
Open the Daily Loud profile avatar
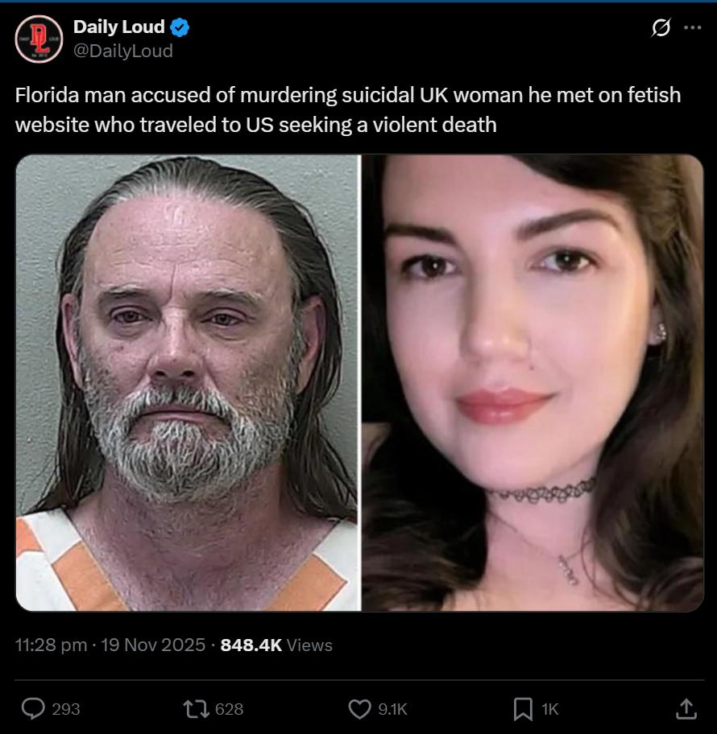tap(39, 39)
